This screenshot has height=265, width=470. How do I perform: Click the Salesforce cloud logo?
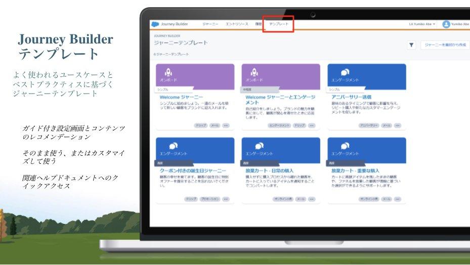tap(155, 24)
